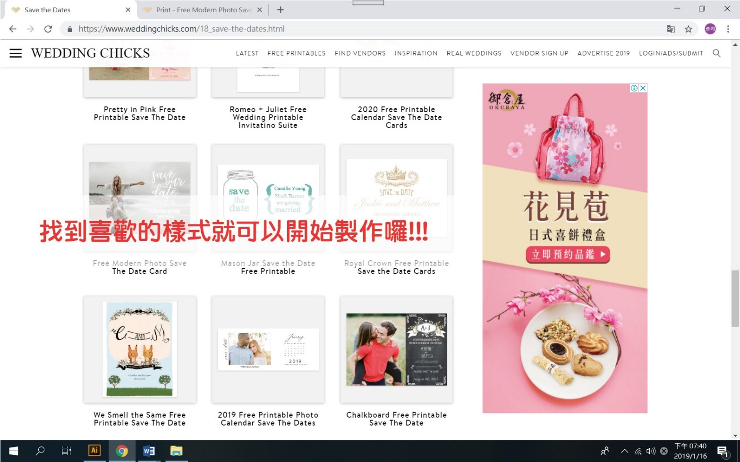740x462 pixels.
Task: Open Royal Crown Free Printable link
Action: tap(397, 267)
